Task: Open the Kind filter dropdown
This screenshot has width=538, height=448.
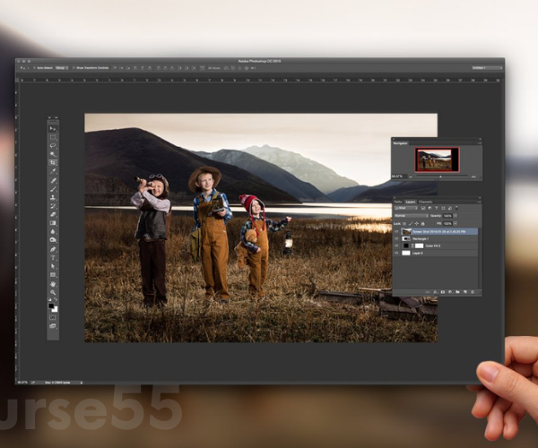Action: [406, 208]
